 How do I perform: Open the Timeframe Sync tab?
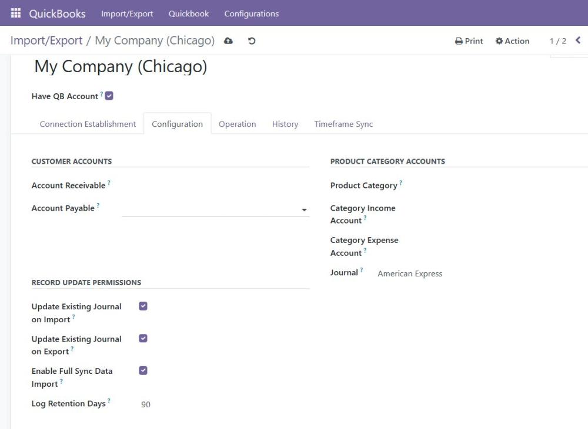[x=343, y=124]
